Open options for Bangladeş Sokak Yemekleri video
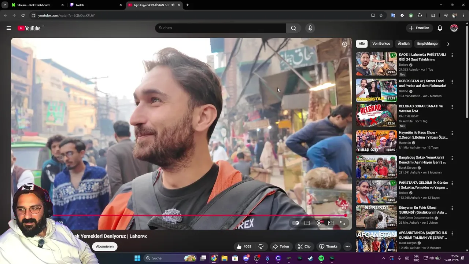The height and width of the screenshot is (264, 469). (452, 158)
